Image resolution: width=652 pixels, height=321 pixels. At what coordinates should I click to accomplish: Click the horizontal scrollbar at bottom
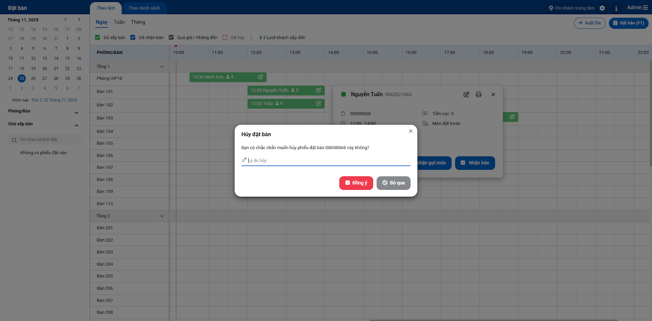493,320
